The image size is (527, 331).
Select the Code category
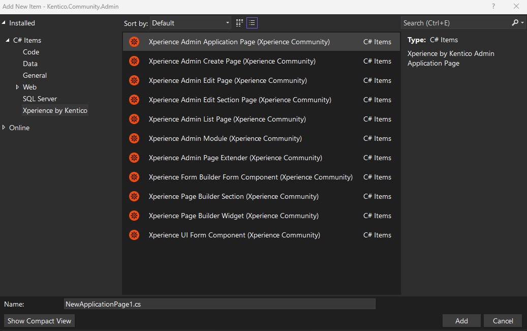(31, 52)
